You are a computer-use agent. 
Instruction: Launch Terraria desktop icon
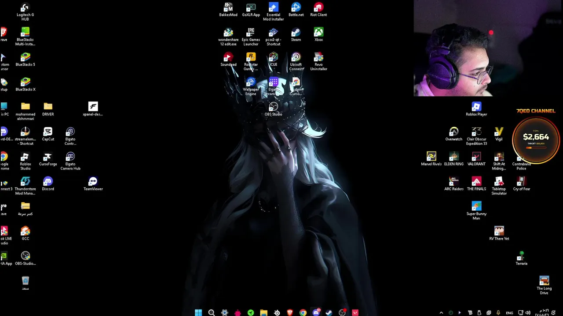point(521,259)
